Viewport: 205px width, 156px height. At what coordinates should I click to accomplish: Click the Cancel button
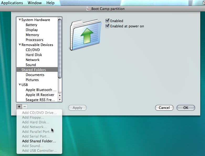pyautogui.click(x=164, y=108)
